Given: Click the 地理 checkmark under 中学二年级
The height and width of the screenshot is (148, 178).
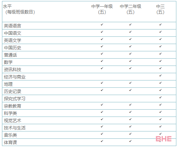Looking at the screenshot, I should pos(130,83).
